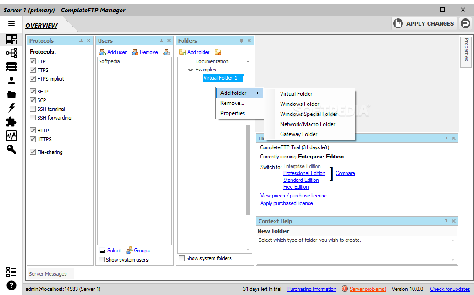The height and width of the screenshot is (295, 474).
Task: Open the Properties side tab
Action: click(x=466, y=52)
